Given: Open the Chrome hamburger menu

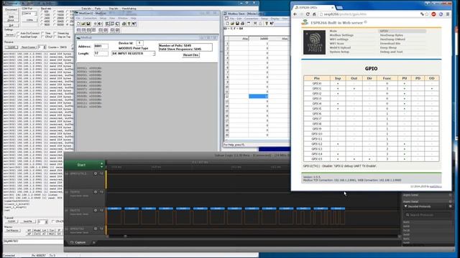Looking at the screenshot, I should click(448, 14).
